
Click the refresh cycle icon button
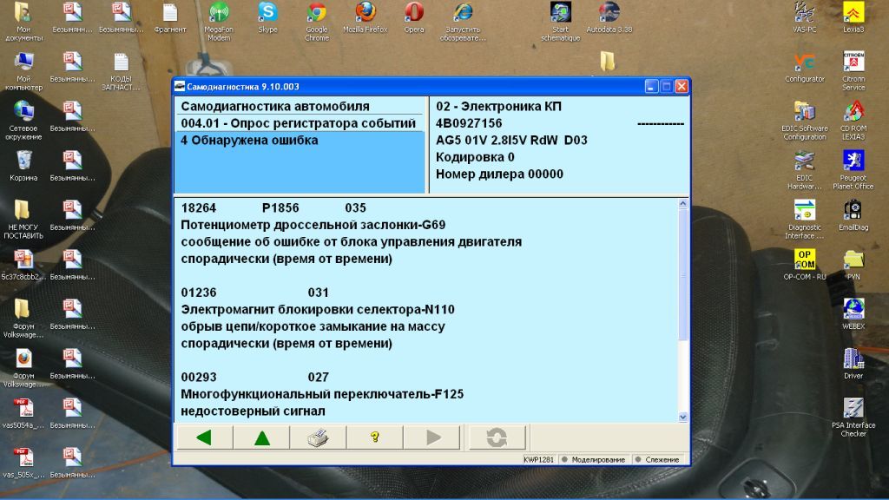[497, 437]
